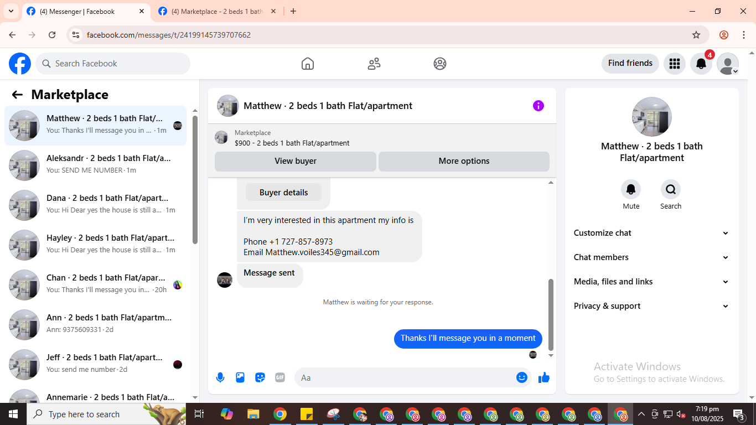Click the More options button
The image size is (756, 425).
tap(464, 161)
